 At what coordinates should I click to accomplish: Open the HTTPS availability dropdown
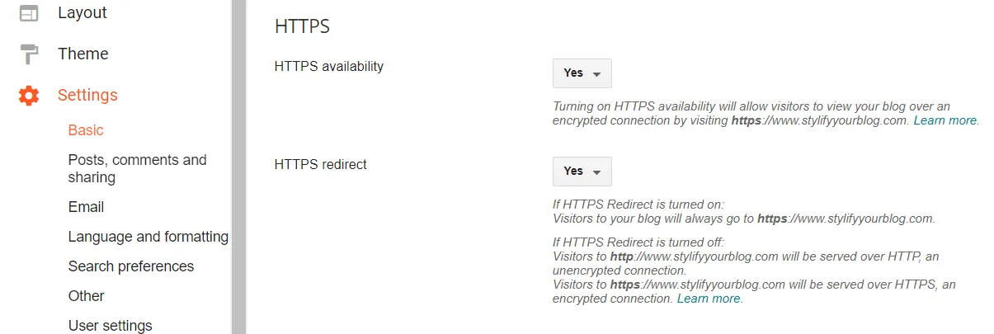click(582, 73)
